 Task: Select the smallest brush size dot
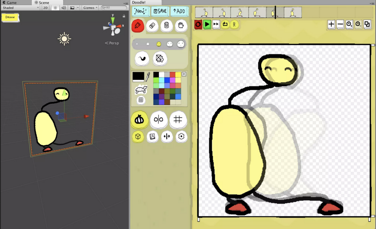(137, 44)
